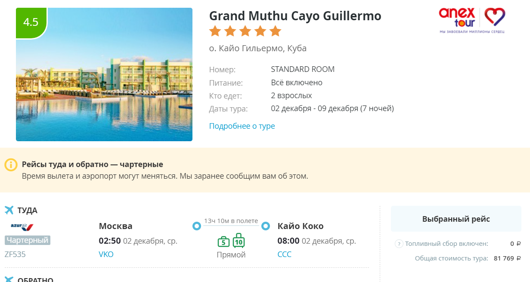Click the Grand Muthu Cayo Guillermo title
Image resolution: width=530 pixels, height=282 pixels.
click(295, 16)
